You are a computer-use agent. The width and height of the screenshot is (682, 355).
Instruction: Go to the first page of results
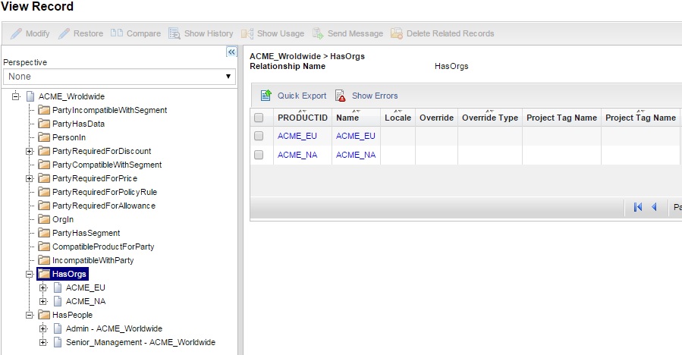click(638, 207)
